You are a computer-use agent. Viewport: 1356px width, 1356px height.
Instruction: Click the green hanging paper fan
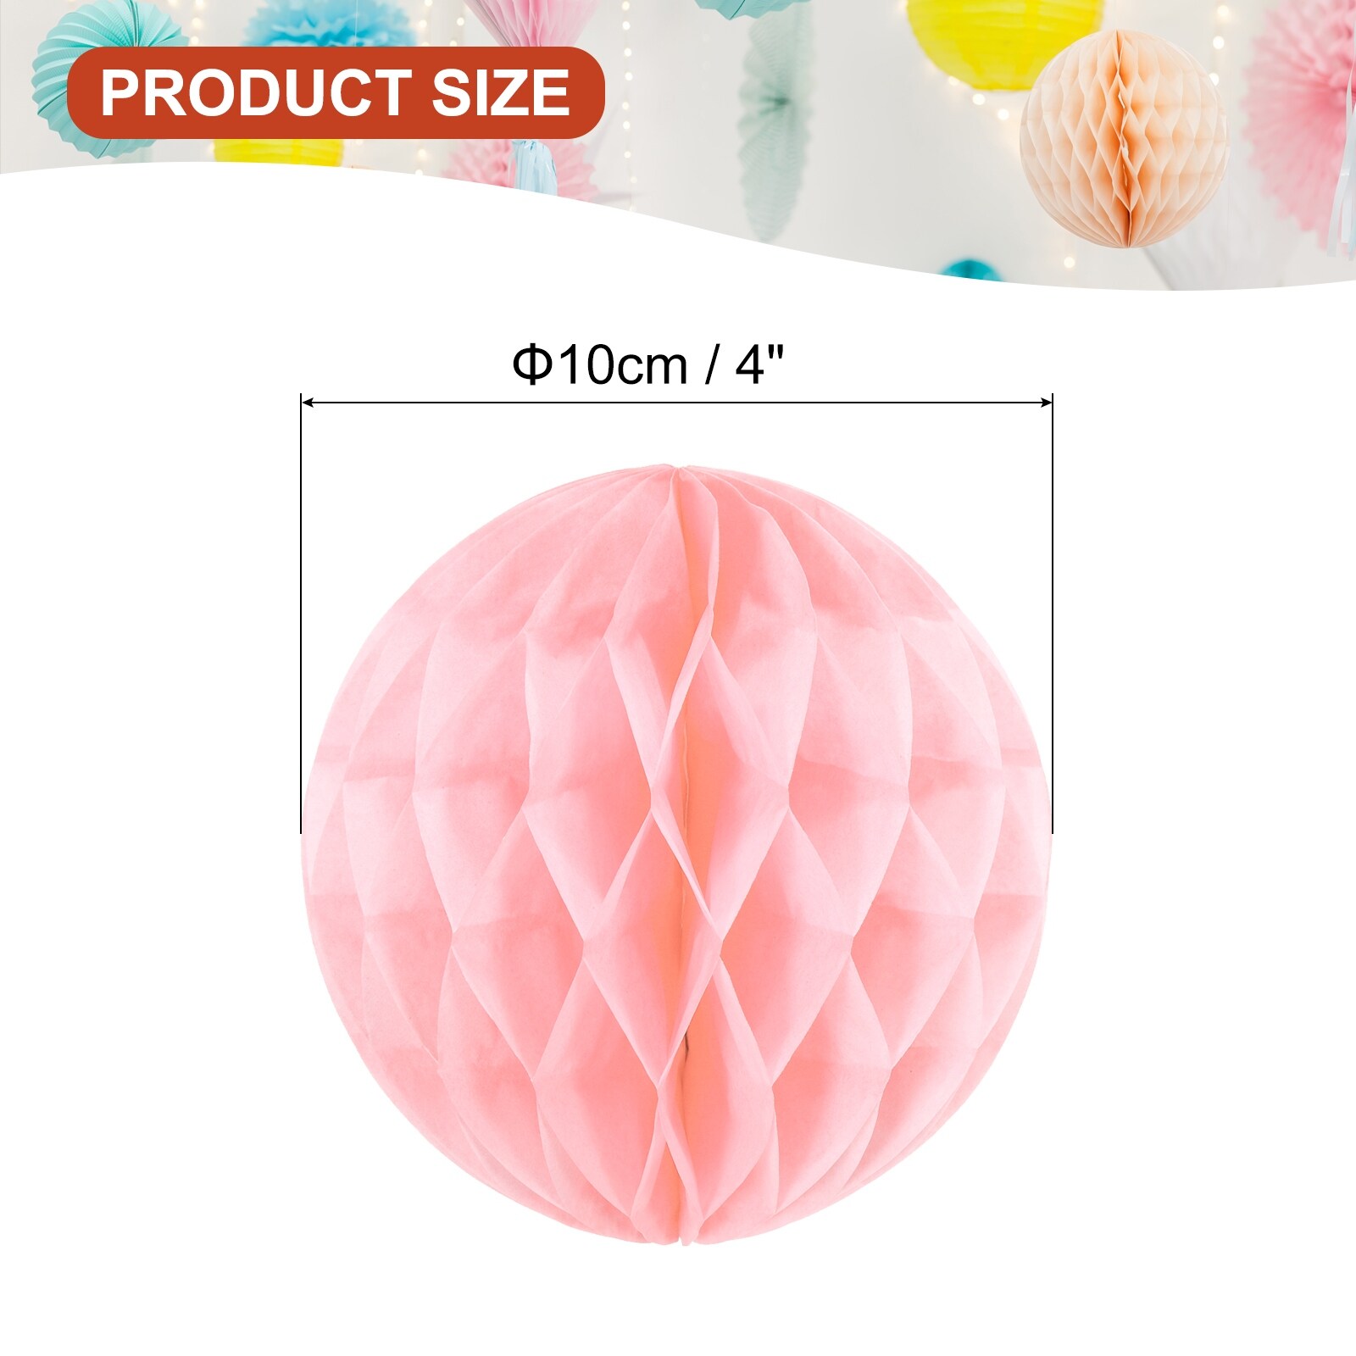click(775, 119)
